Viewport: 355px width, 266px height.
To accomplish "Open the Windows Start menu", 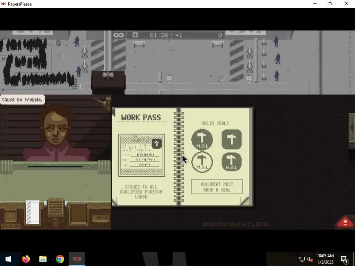I will [x=8, y=259].
